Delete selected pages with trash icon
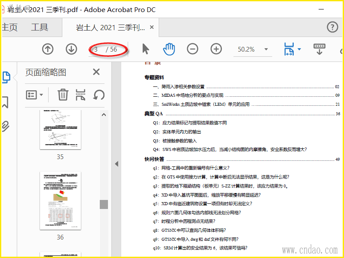The image size is (344, 258). click(x=63, y=95)
